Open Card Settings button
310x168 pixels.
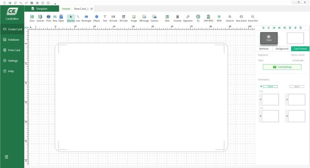point(282,67)
